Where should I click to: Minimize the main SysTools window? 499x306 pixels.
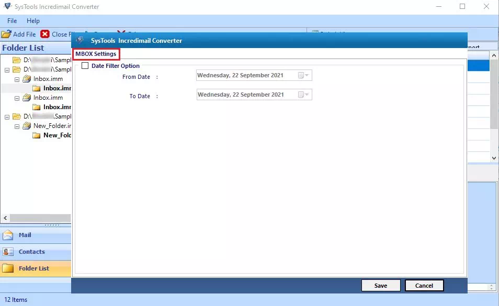coord(438,6)
